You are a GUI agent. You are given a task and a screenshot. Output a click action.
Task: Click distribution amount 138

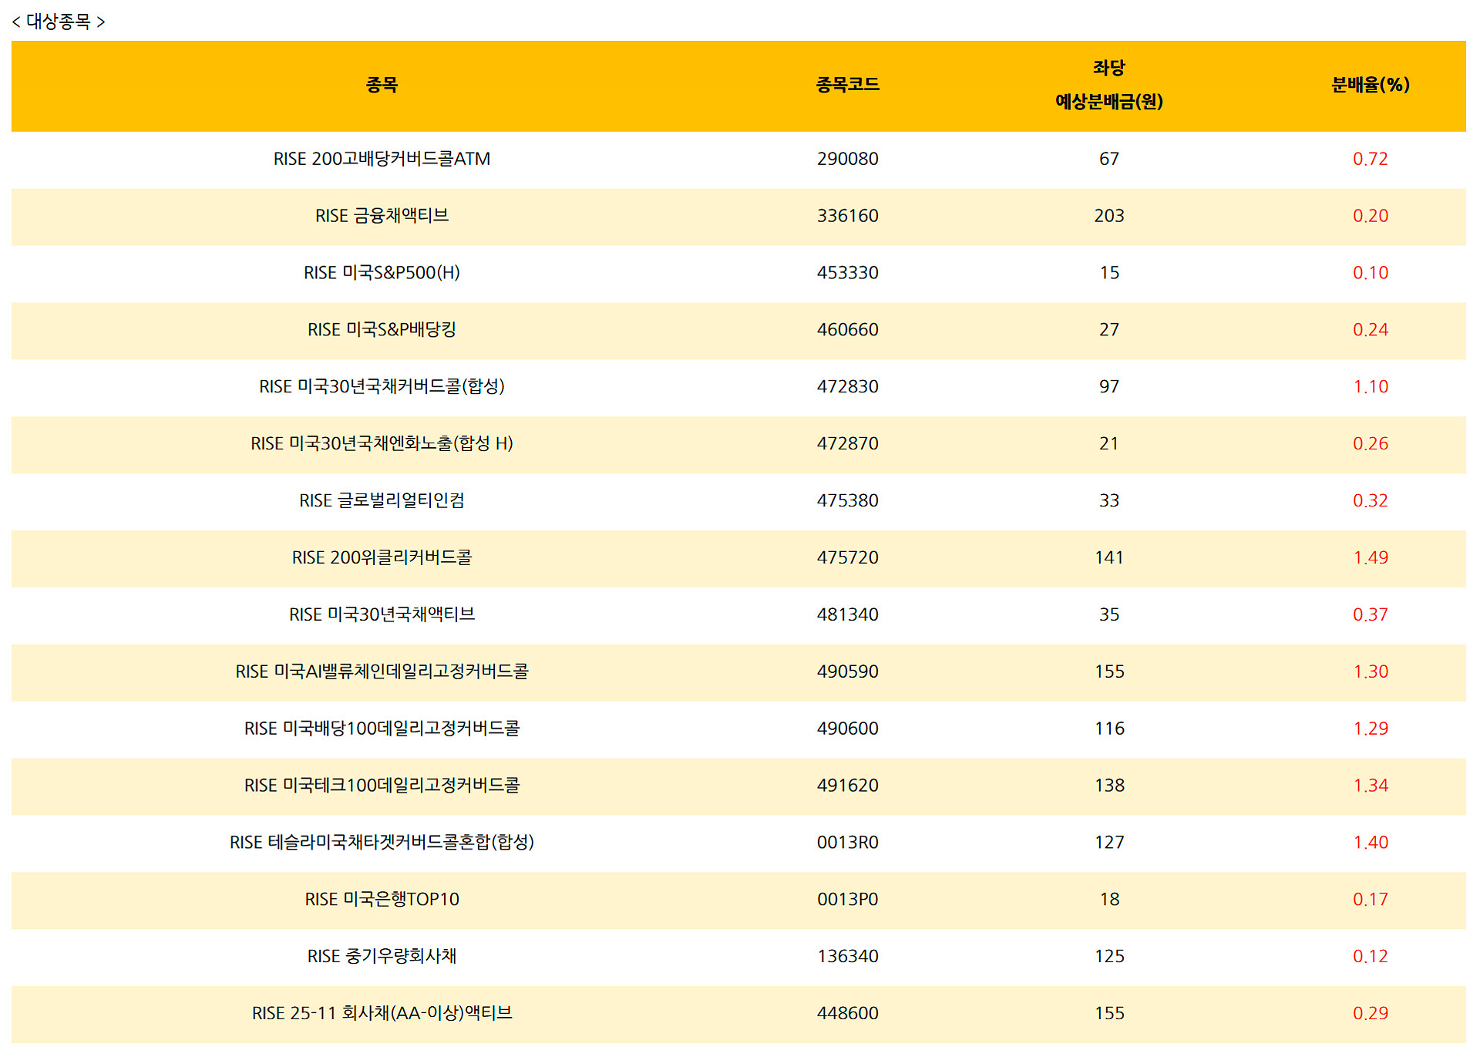point(1108,786)
